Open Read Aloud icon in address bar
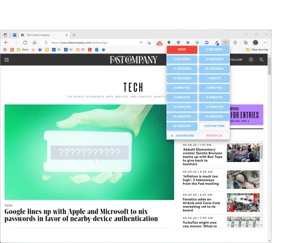This screenshot has width=282, height=243. [x=141, y=43]
